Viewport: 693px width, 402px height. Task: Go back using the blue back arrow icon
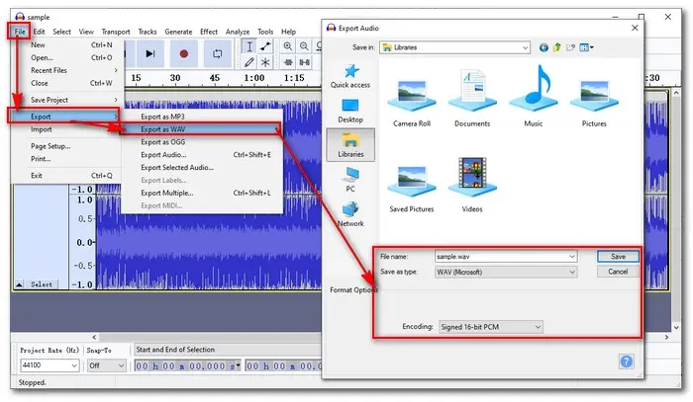(544, 47)
